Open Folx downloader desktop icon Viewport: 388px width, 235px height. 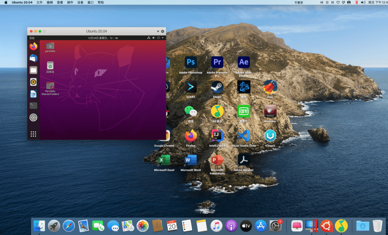click(x=270, y=87)
